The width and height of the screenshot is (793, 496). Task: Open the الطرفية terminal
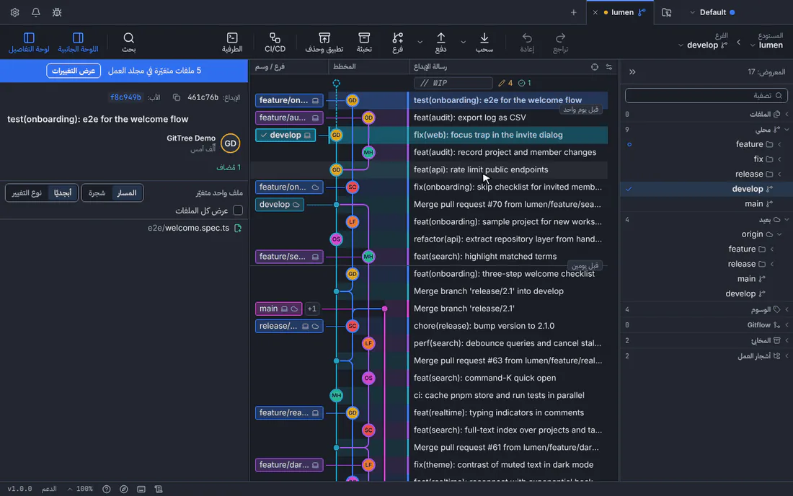pyautogui.click(x=232, y=43)
